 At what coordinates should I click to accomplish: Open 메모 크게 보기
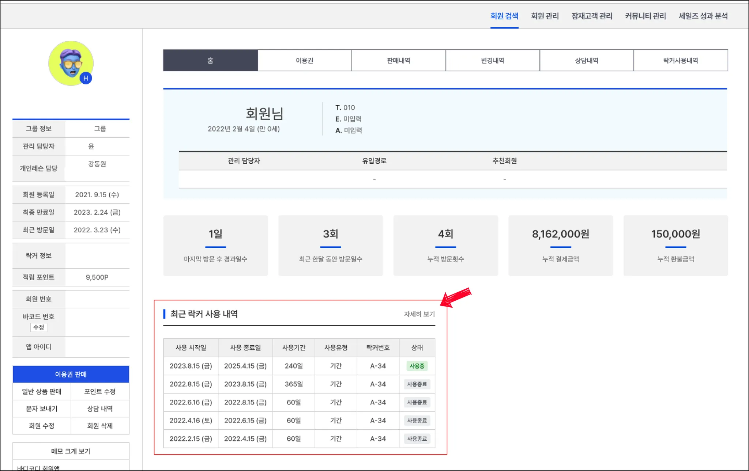coord(71,451)
